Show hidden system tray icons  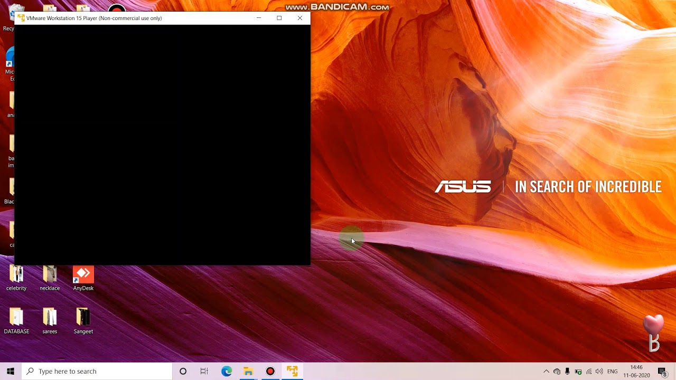(x=546, y=372)
